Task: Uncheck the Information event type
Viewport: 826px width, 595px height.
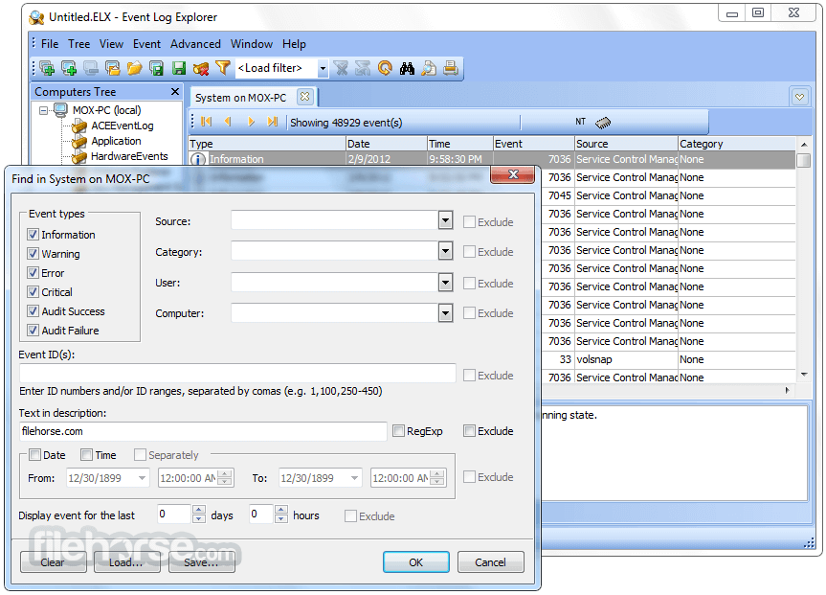Action: pyautogui.click(x=33, y=234)
